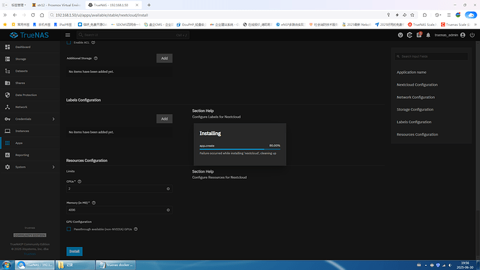Viewport: 480px width, 270px height.
Task: Open the TrueCommand status icon in header
Action: (409, 35)
